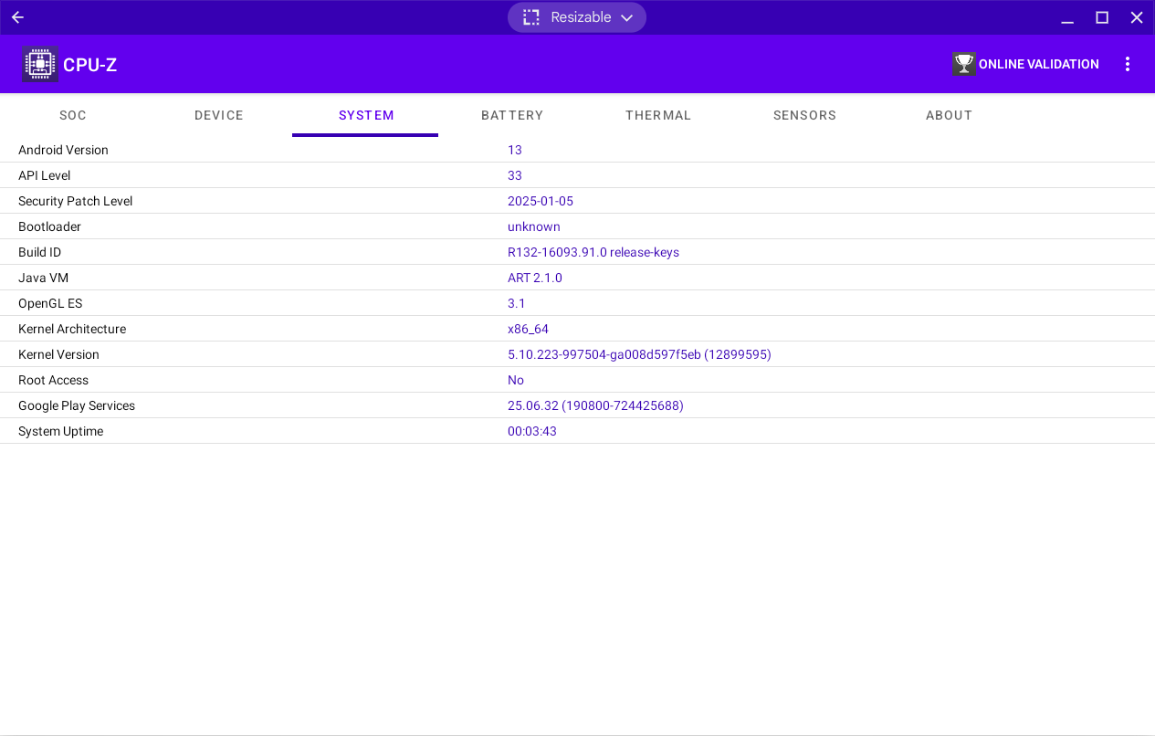Screen dimensions: 1155x736
Task: Click the CPU-Z app title text
Action: coord(89,65)
